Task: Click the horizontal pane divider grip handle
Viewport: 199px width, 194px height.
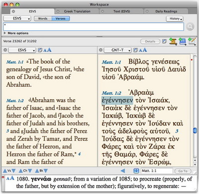Action: 99,37
